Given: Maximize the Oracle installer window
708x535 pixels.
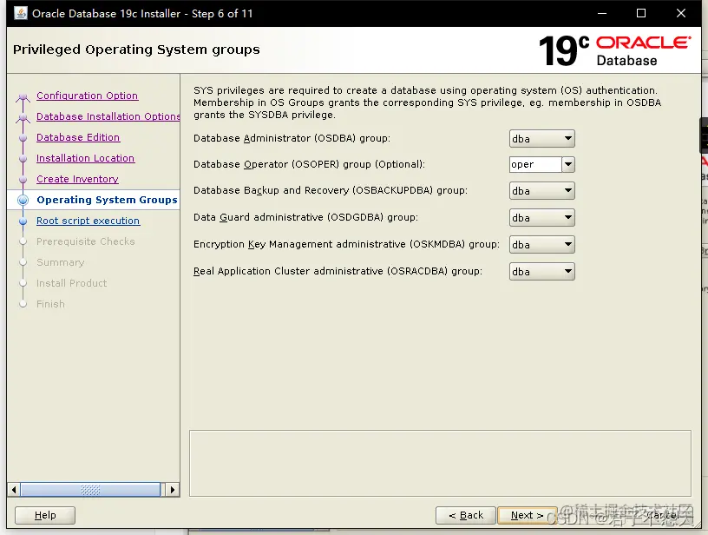Looking at the screenshot, I should pos(641,14).
